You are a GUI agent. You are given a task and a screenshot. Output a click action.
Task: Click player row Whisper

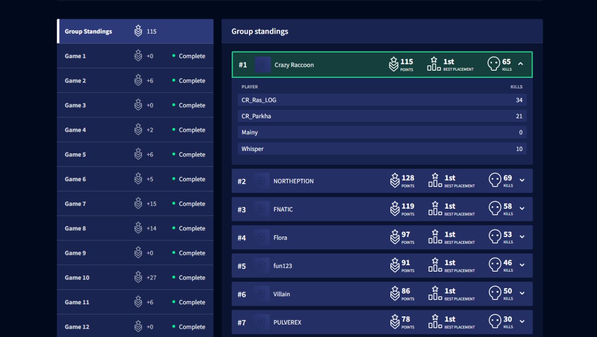click(382, 149)
